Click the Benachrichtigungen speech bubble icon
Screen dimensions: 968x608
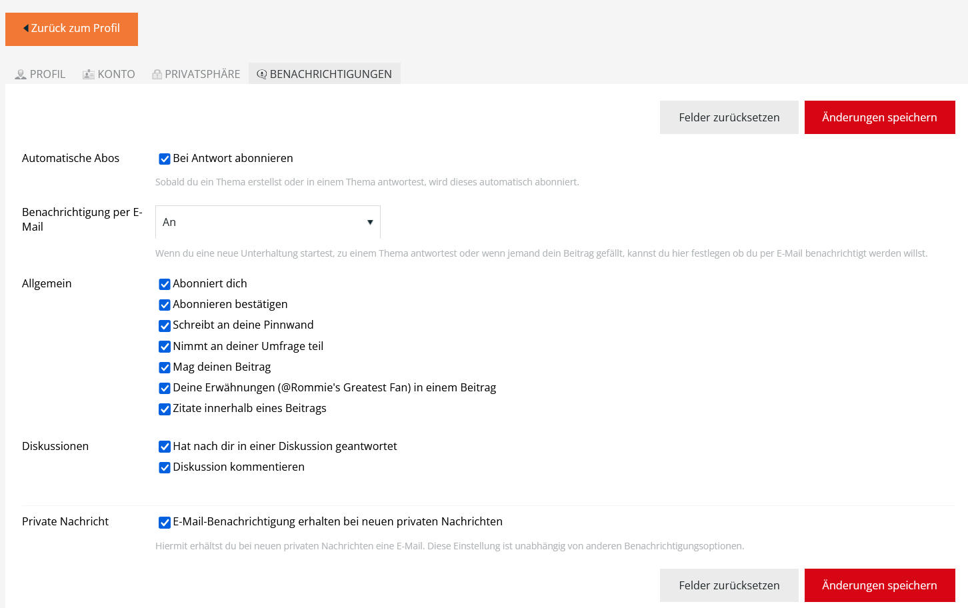pos(261,75)
